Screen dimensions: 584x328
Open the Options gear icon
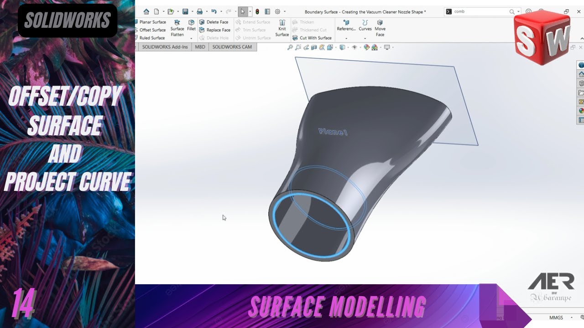(x=277, y=11)
